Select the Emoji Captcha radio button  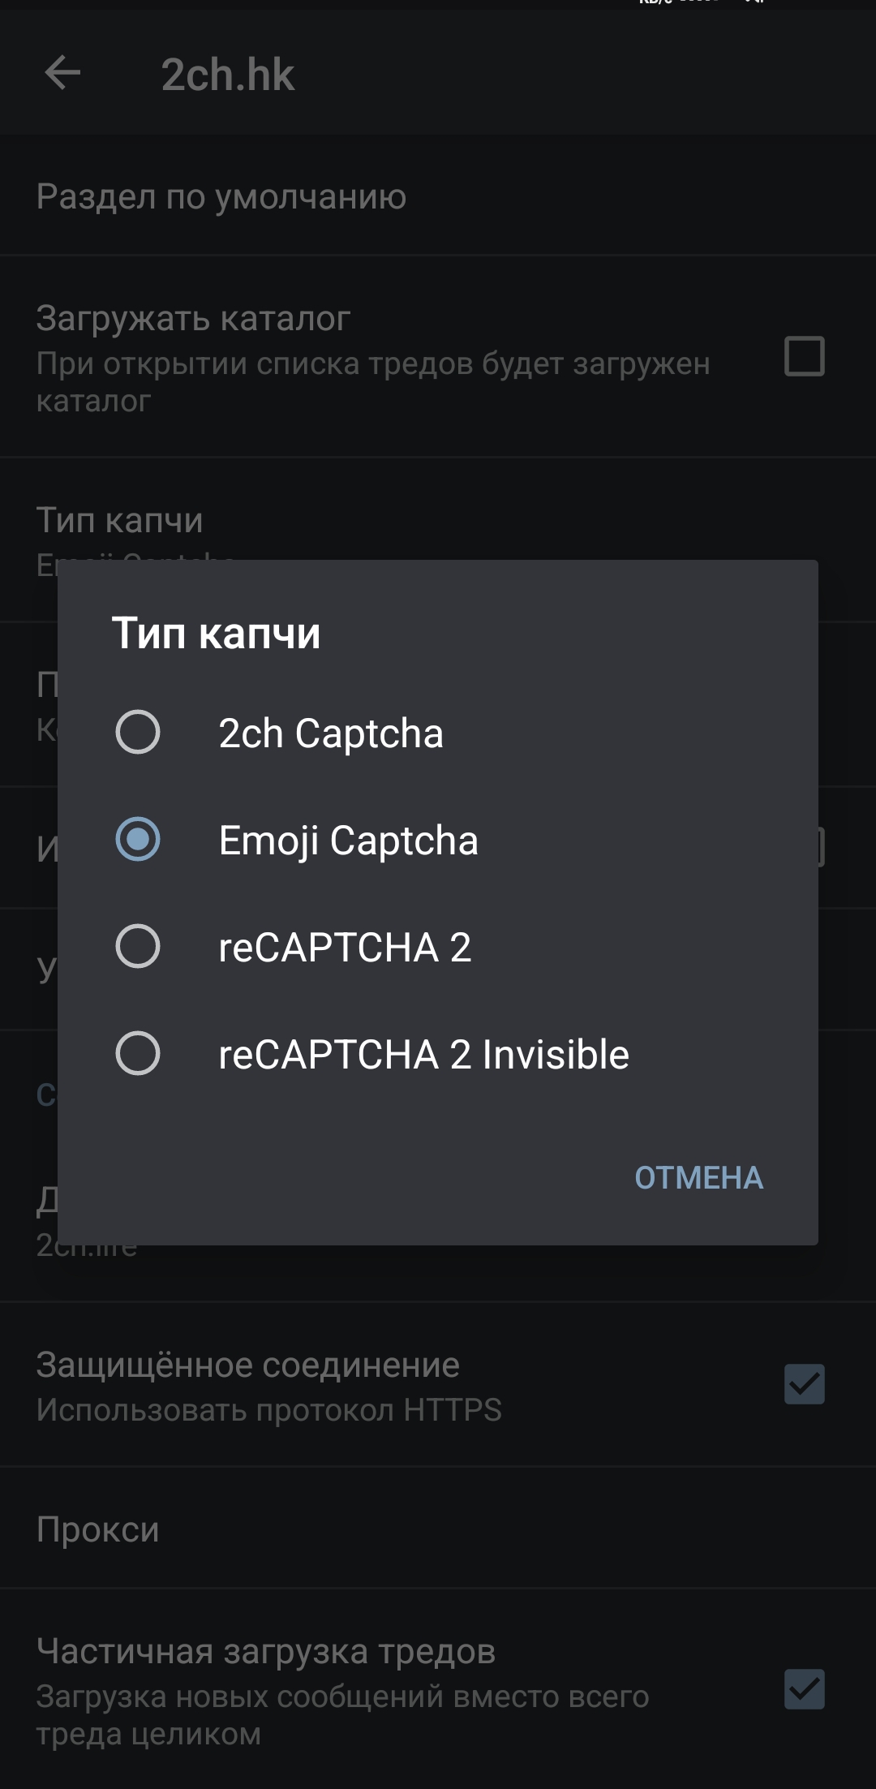click(138, 839)
